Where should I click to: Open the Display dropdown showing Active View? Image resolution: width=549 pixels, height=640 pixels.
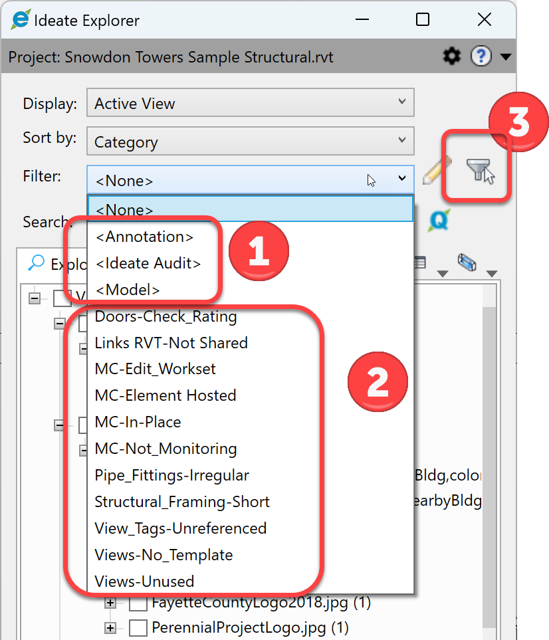250,102
